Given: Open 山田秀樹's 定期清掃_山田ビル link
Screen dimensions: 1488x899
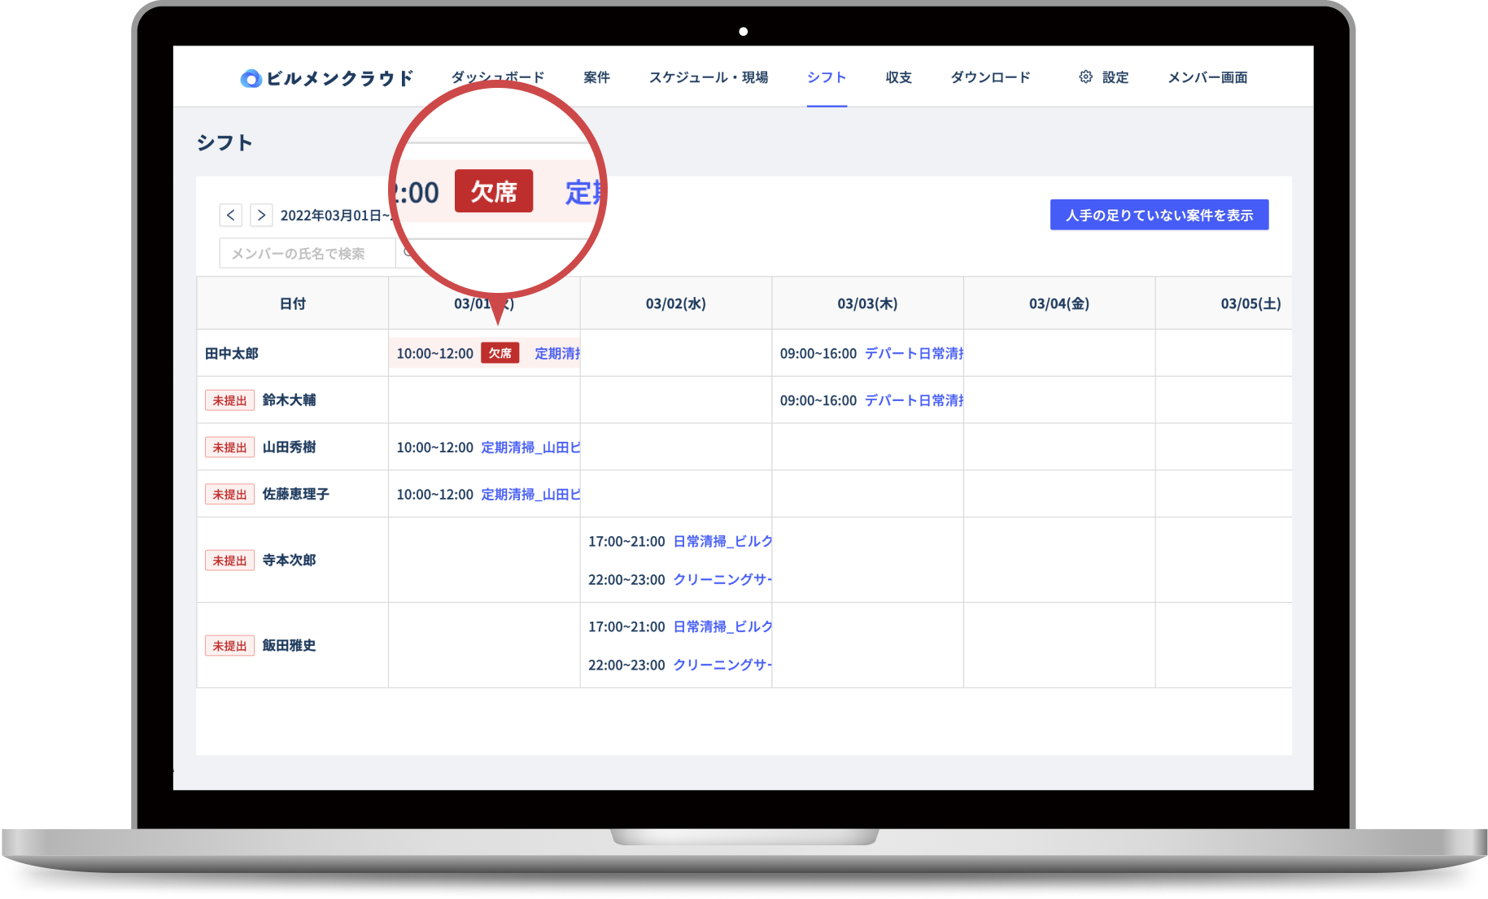Looking at the screenshot, I should (x=530, y=447).
